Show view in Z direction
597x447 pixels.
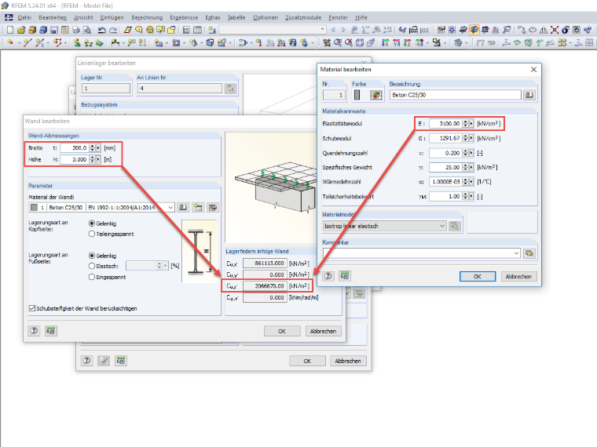[407, 42]
